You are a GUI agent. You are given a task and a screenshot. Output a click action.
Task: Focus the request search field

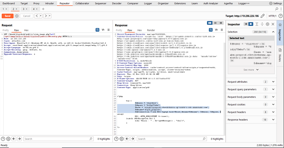(x=58, y=139)
